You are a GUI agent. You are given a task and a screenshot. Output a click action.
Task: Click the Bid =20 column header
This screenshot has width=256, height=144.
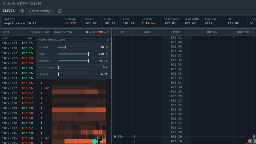pos(212,32)
